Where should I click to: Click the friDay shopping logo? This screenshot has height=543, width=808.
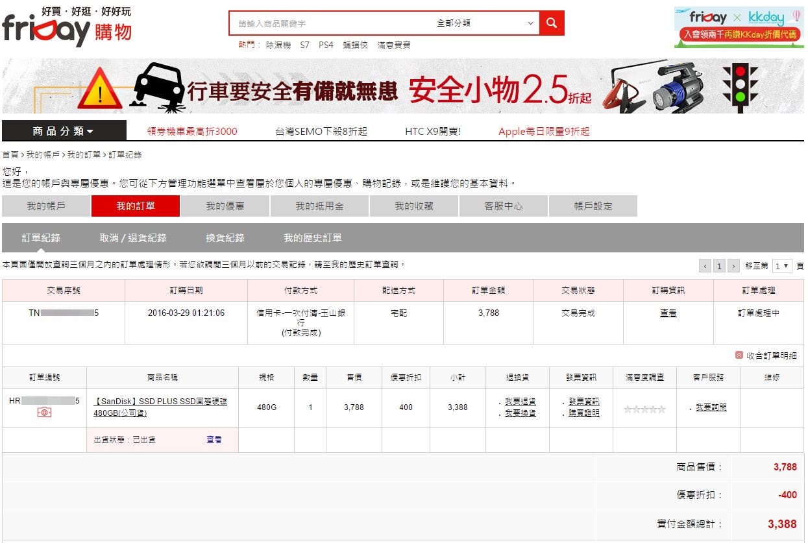coord(67,27)
